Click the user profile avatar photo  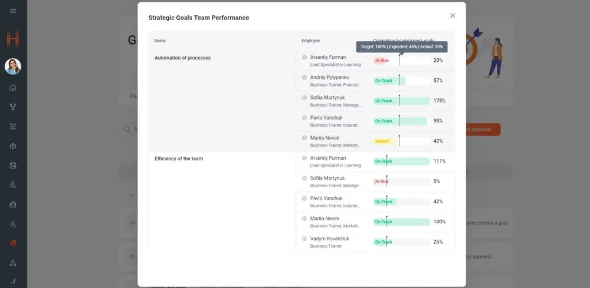coord(13,67)
